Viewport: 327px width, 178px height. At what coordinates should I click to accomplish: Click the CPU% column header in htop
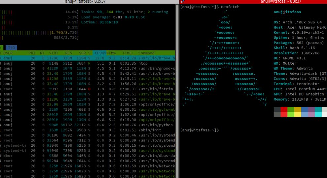pos(99,53)
